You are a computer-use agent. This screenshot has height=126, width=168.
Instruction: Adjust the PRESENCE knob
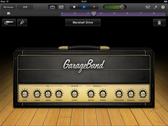(119, 94)
